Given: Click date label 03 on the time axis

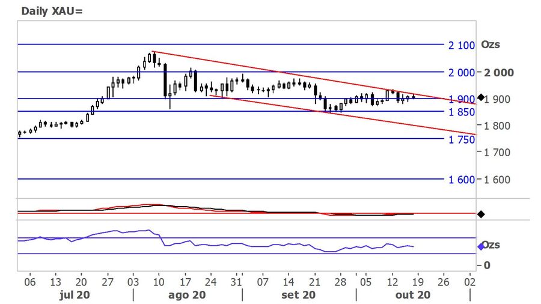Looking at the screenshot, I should click(133, 282).
